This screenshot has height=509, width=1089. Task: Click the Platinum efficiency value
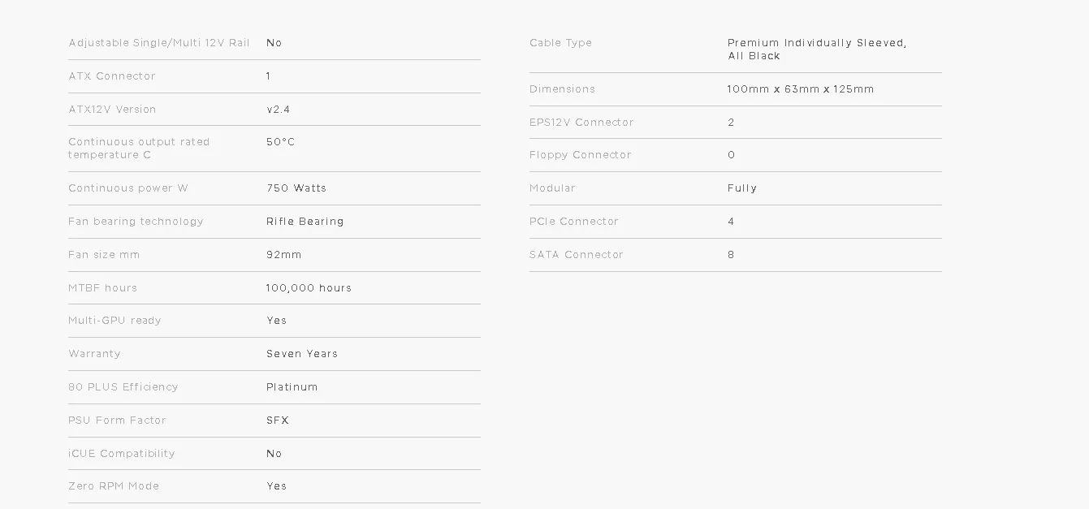[292, 387]
